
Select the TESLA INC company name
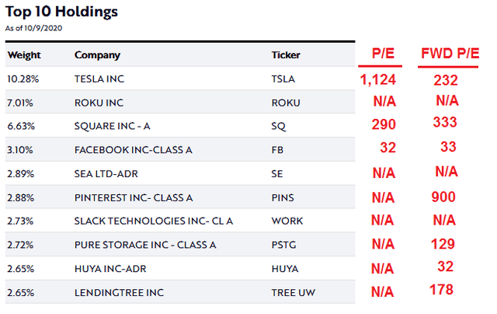(x=99, y=79)
